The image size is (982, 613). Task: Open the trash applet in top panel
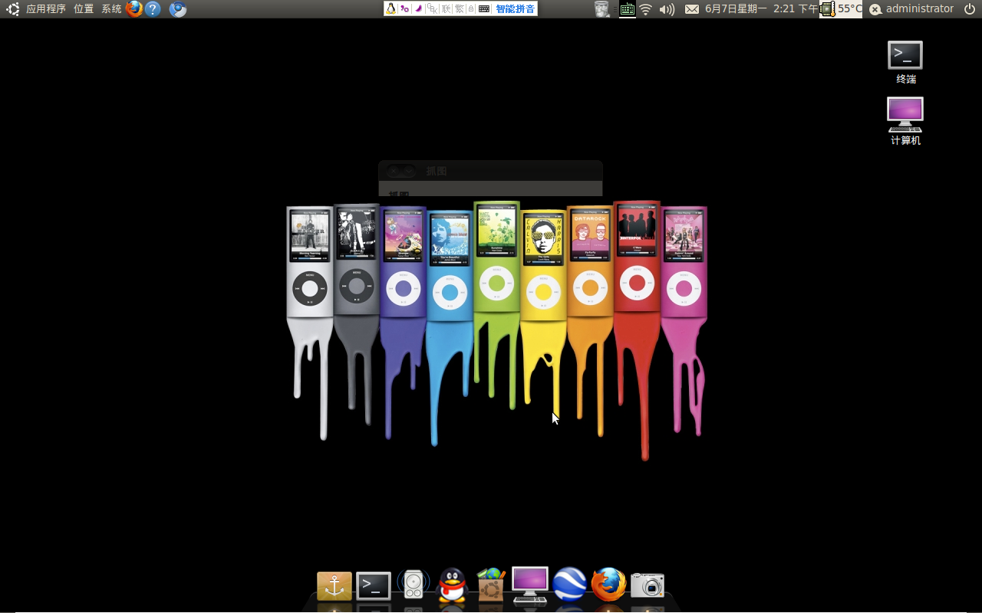[x=602, y=9]
